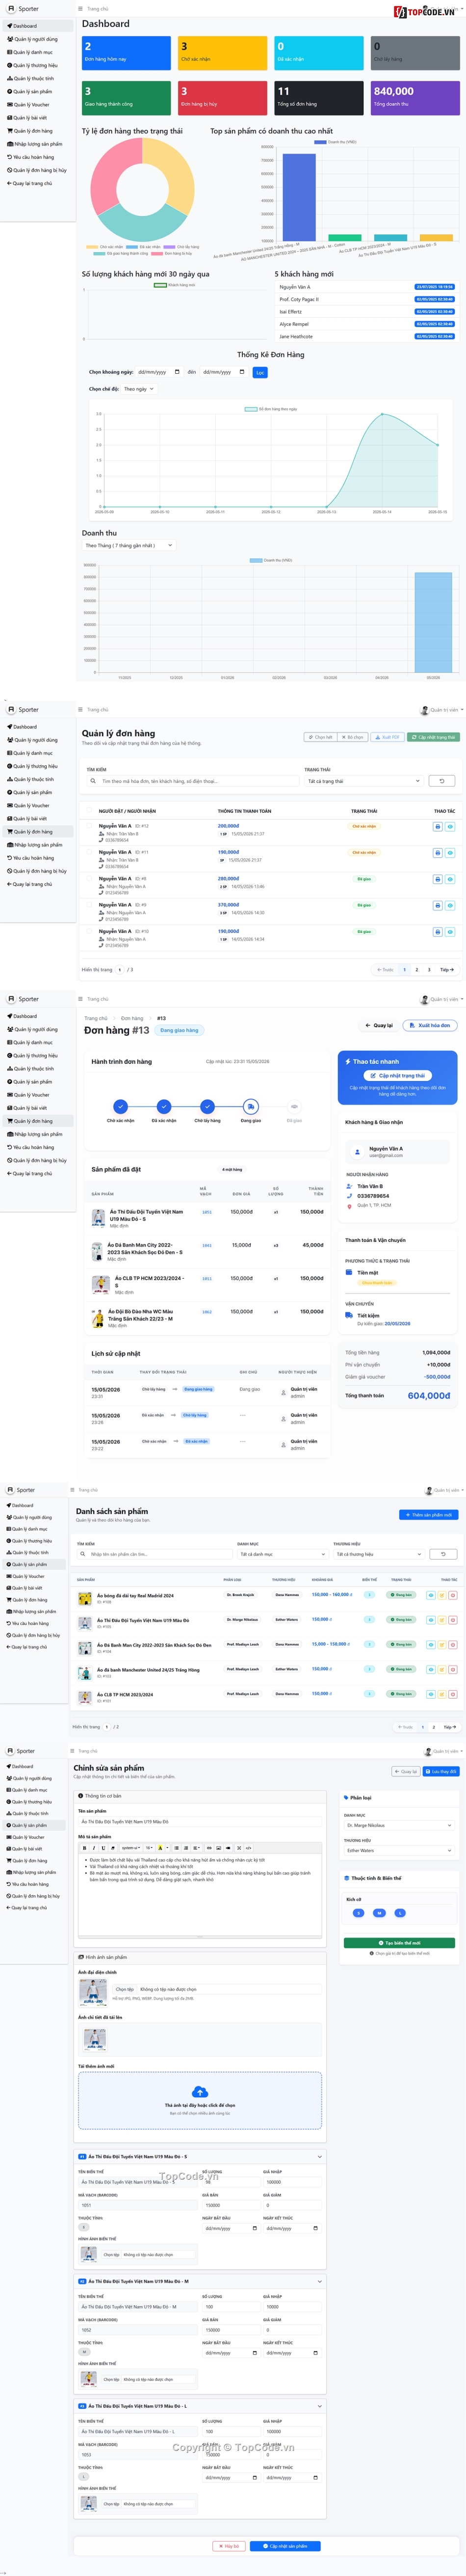Click Yêu cầu hoàn hàng icon in Dashboard page sidebar
The height and width of the screenshot is (2576, 466).
pos(9,157)
